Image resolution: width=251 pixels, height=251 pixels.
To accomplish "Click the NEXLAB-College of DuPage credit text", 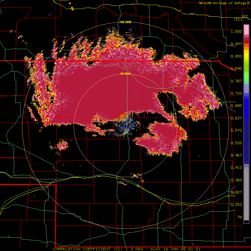I will coord(223,3).
